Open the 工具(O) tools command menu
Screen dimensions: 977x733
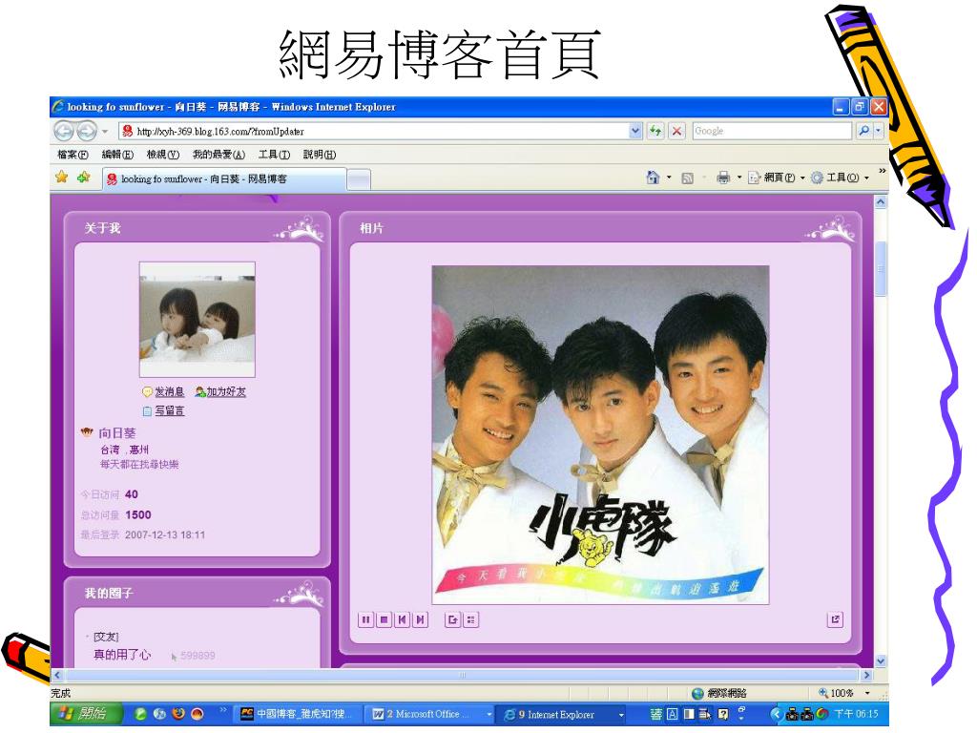pyautogui.click(x=840, y=178)
